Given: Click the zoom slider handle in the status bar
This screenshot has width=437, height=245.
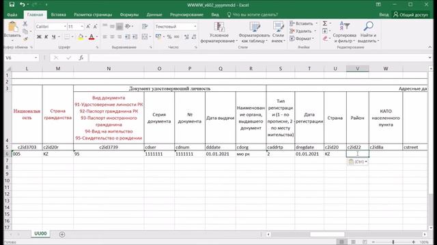Looking at the screenshot, I should 393,242.
